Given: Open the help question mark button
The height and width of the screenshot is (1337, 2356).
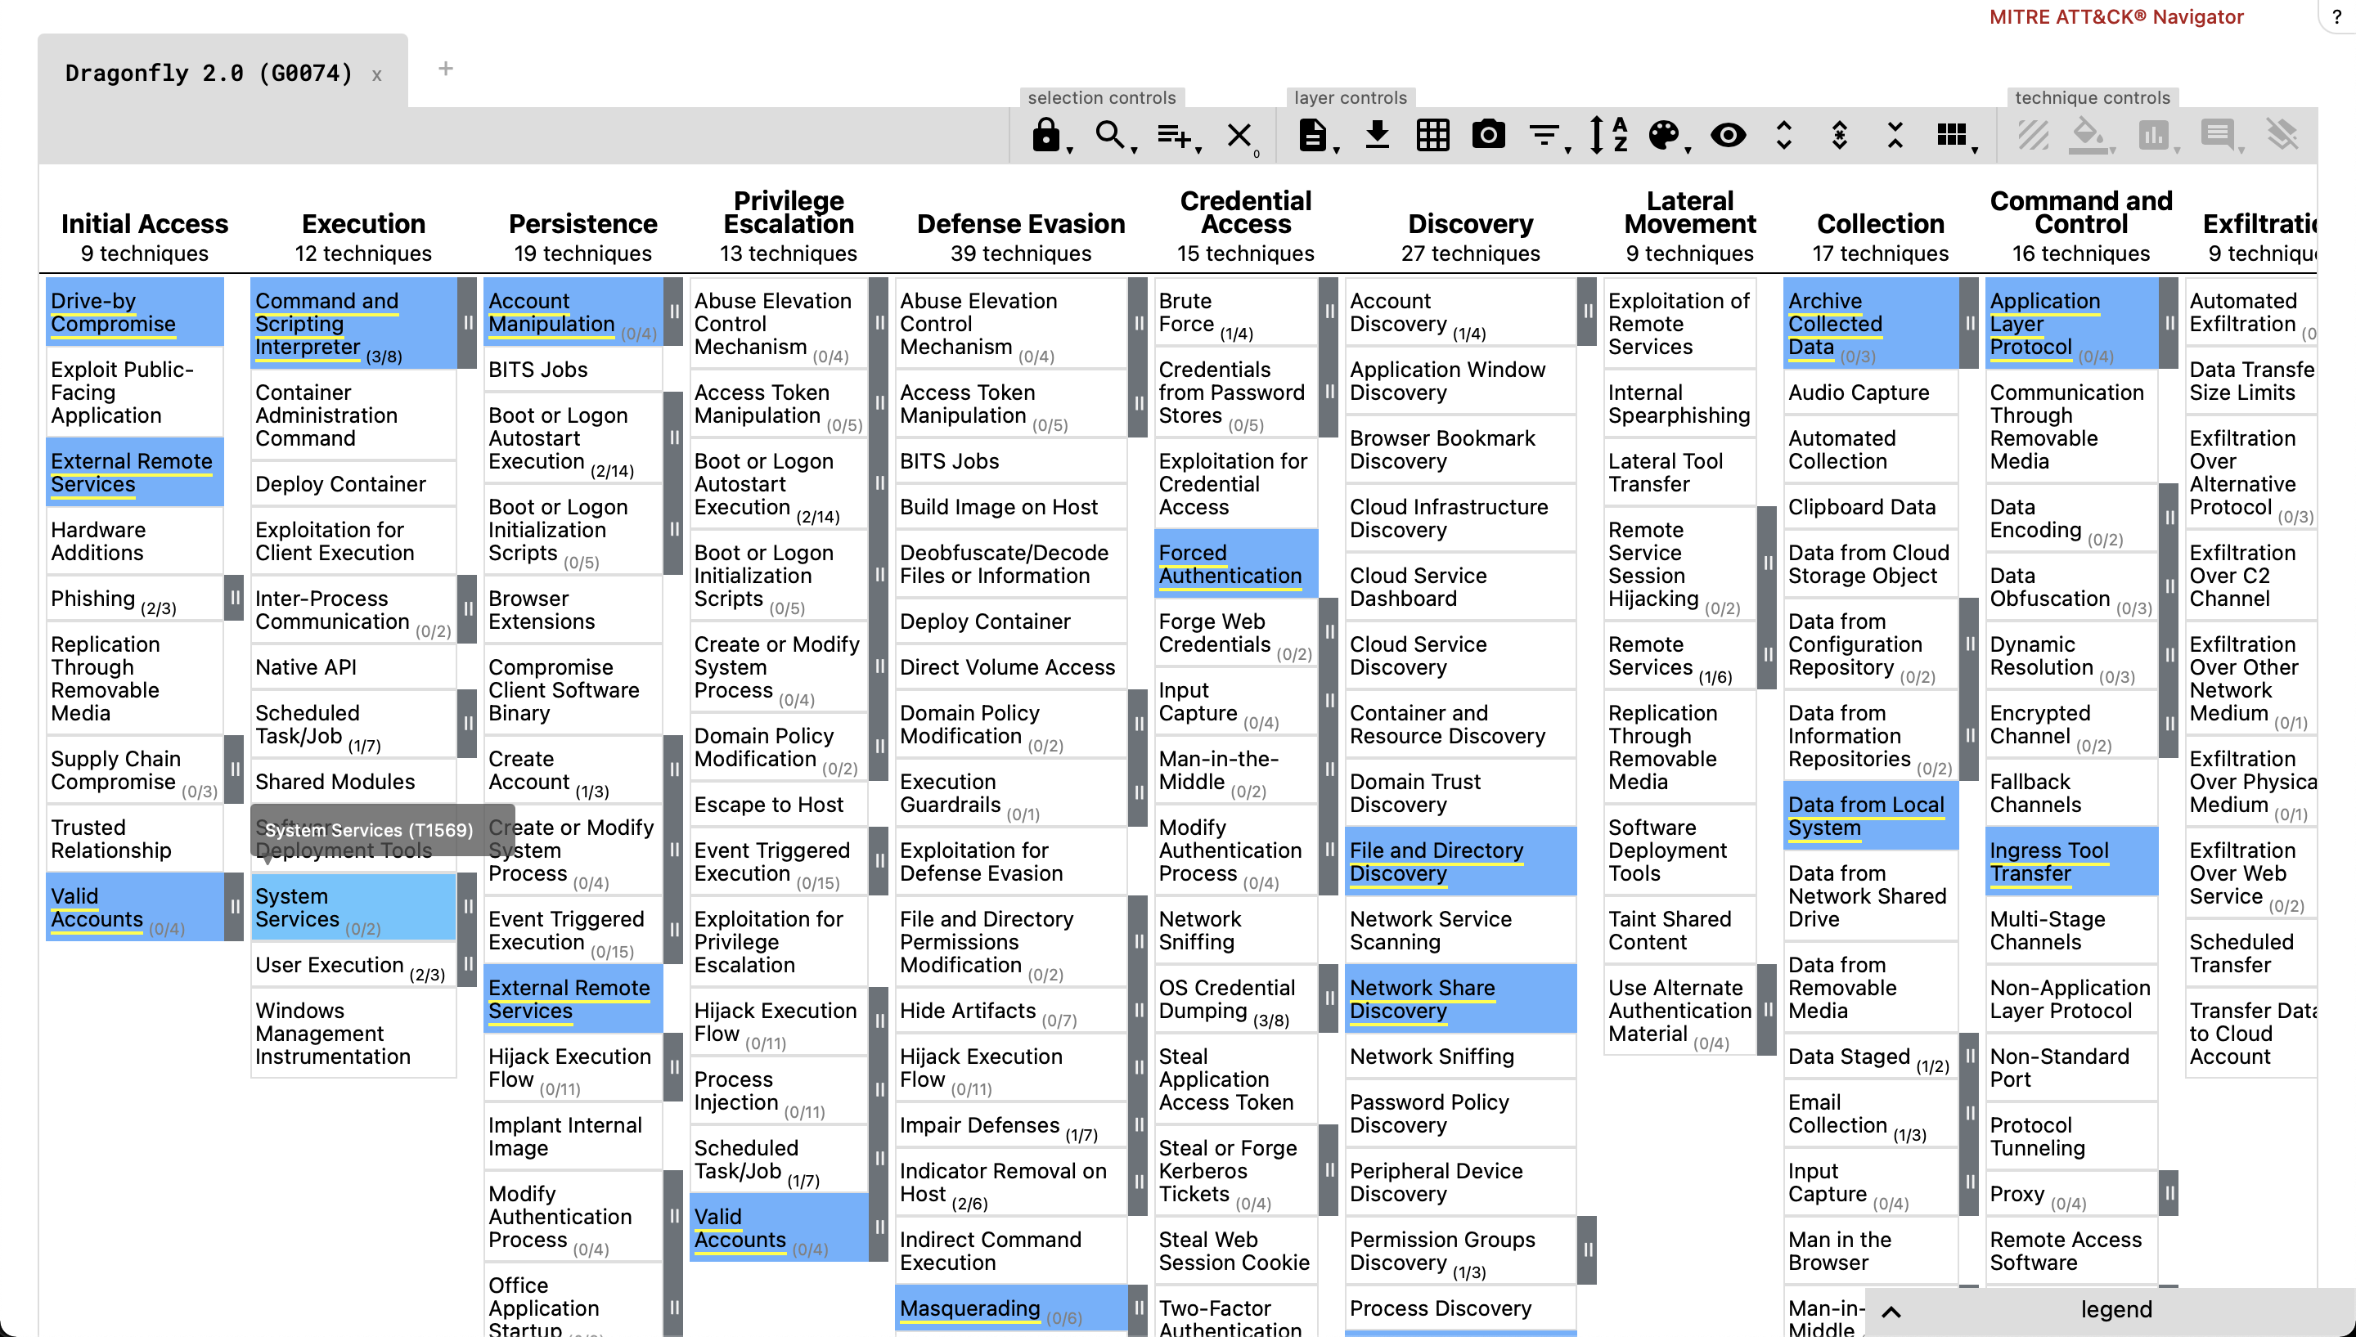Looking at the screenshot, I should pyautogui.click(x=2336, y=16).
